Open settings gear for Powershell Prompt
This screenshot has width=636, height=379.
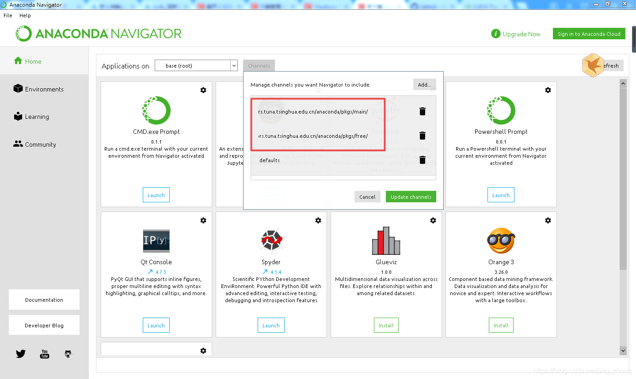pyautogui.click(x=548, y=90)
